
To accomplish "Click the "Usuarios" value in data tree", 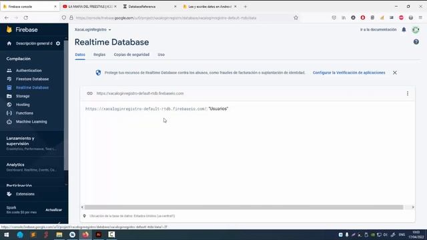I will 218,109.
